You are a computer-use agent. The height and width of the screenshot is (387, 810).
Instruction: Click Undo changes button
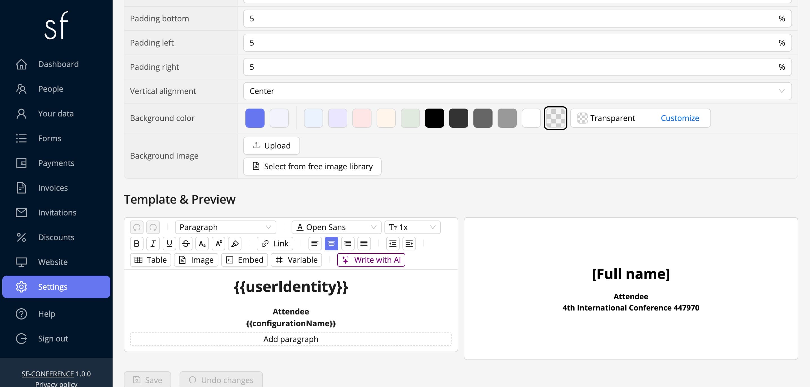tap(221, 380)
